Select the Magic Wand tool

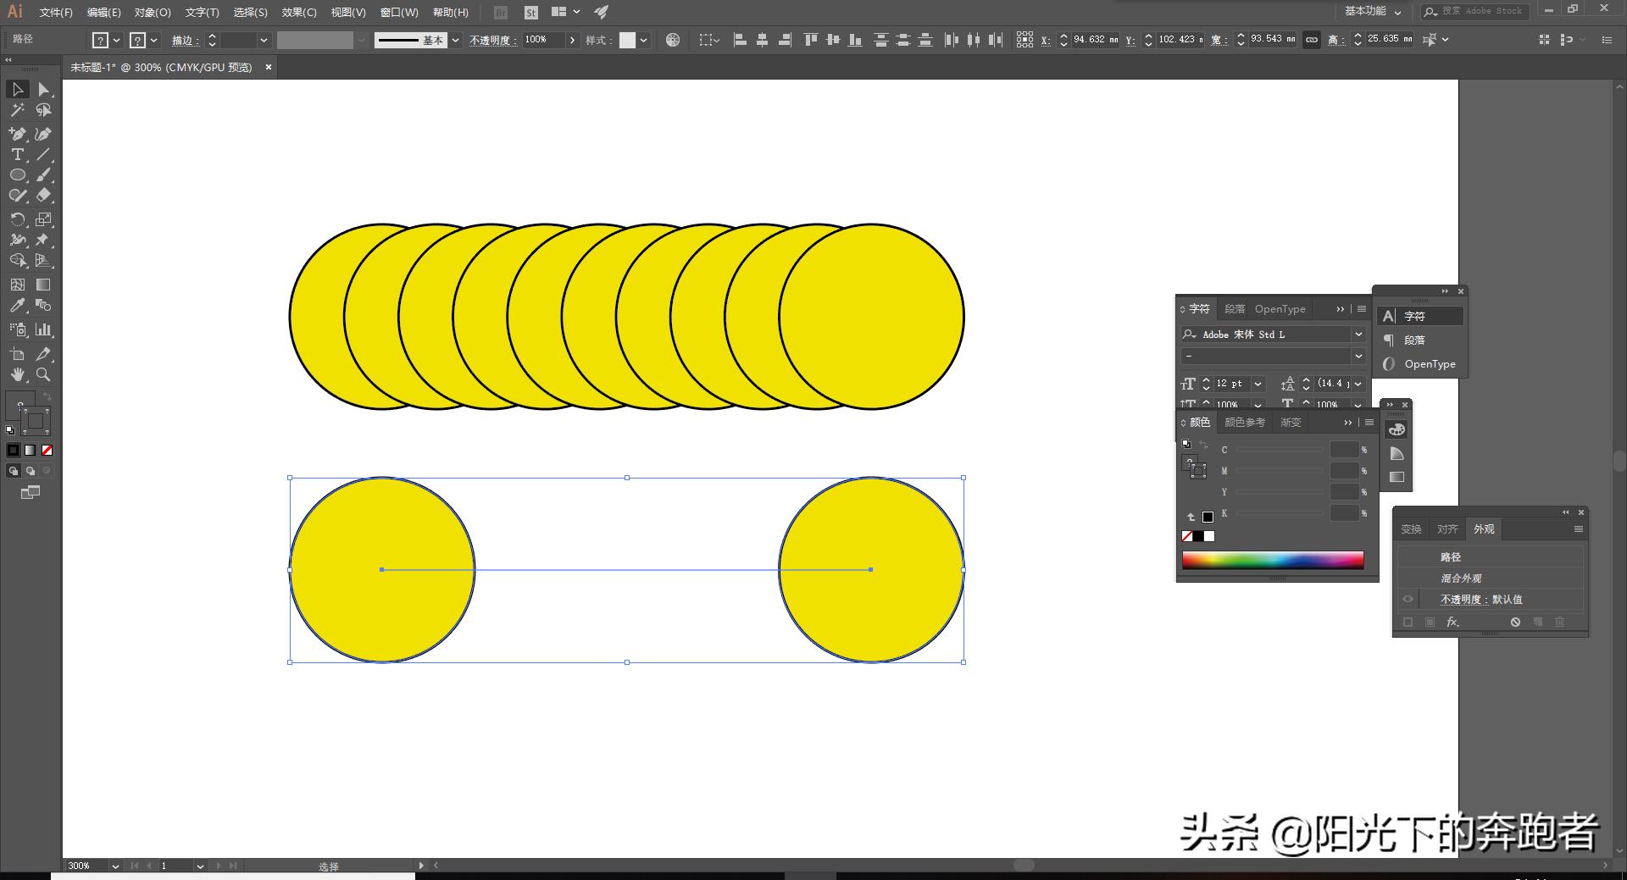tap(18, 110)
